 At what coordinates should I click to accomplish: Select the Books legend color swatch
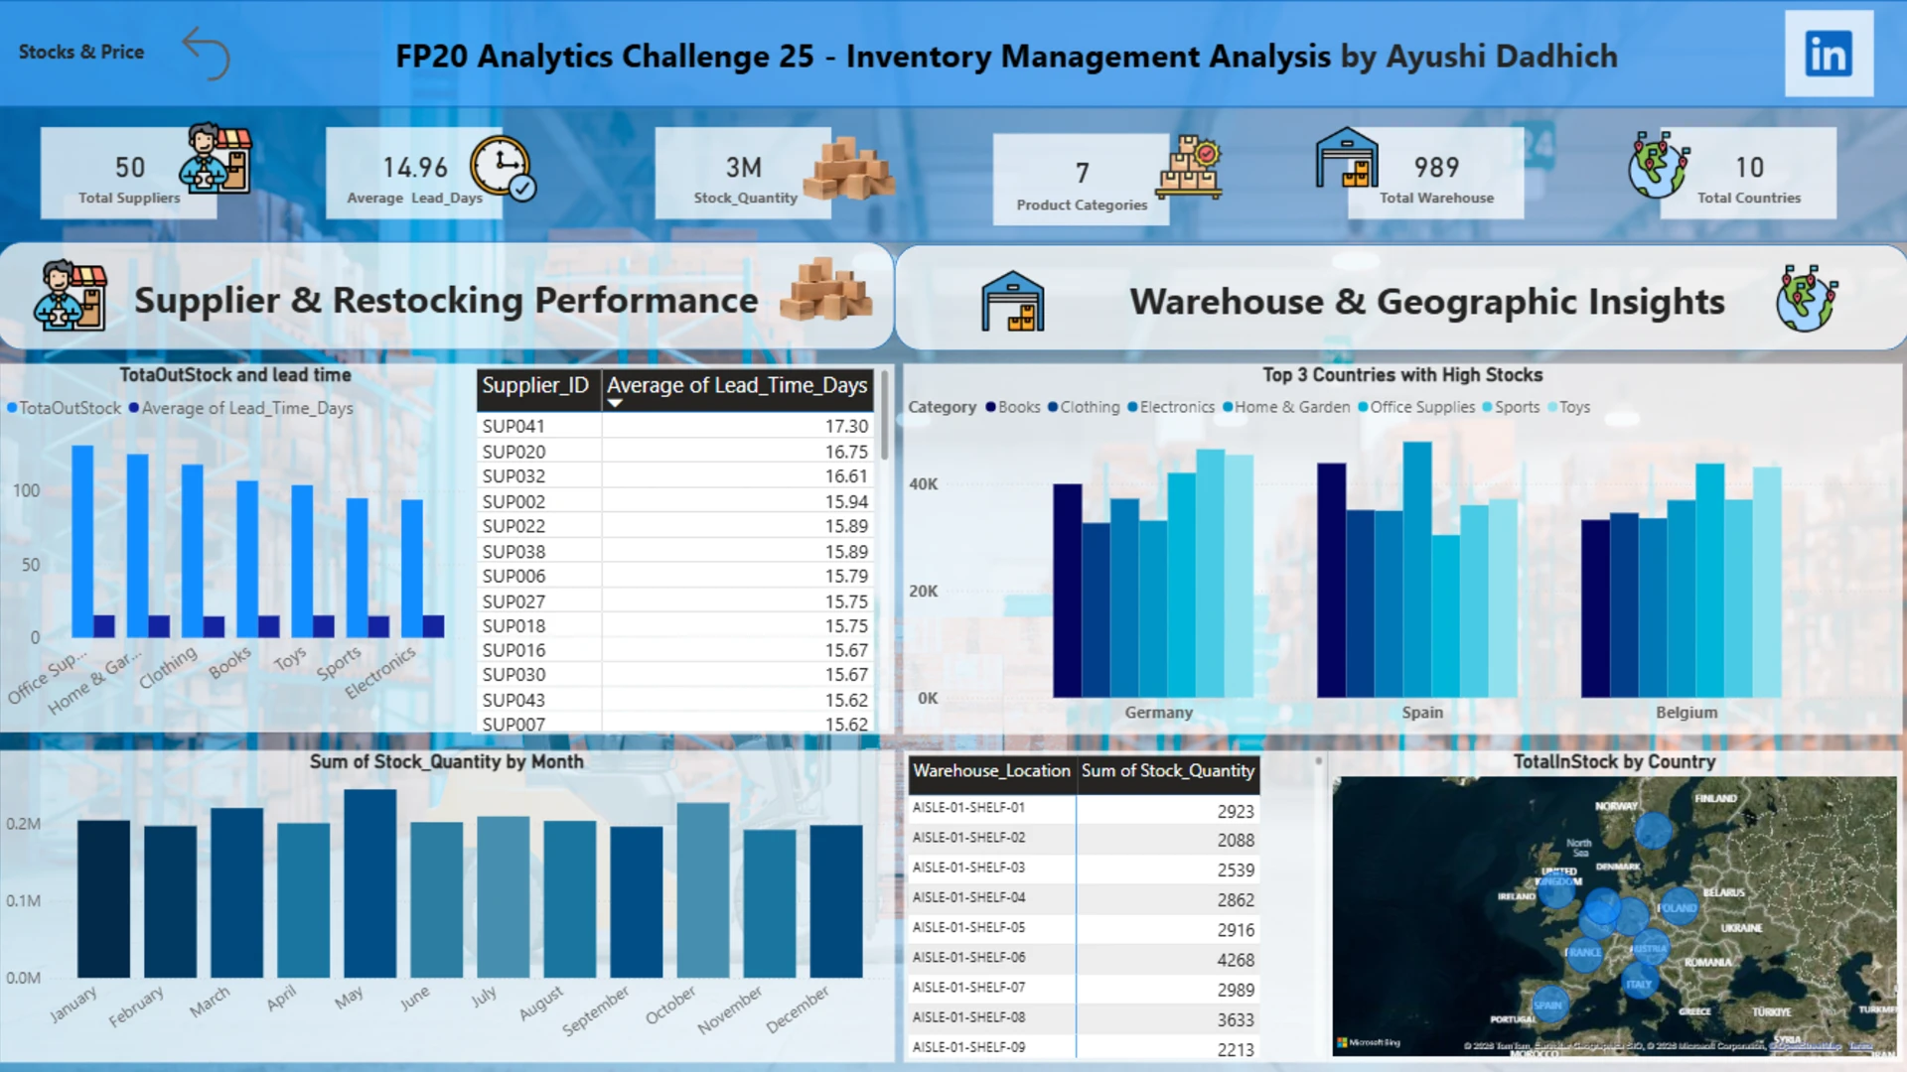coord(990,408)
